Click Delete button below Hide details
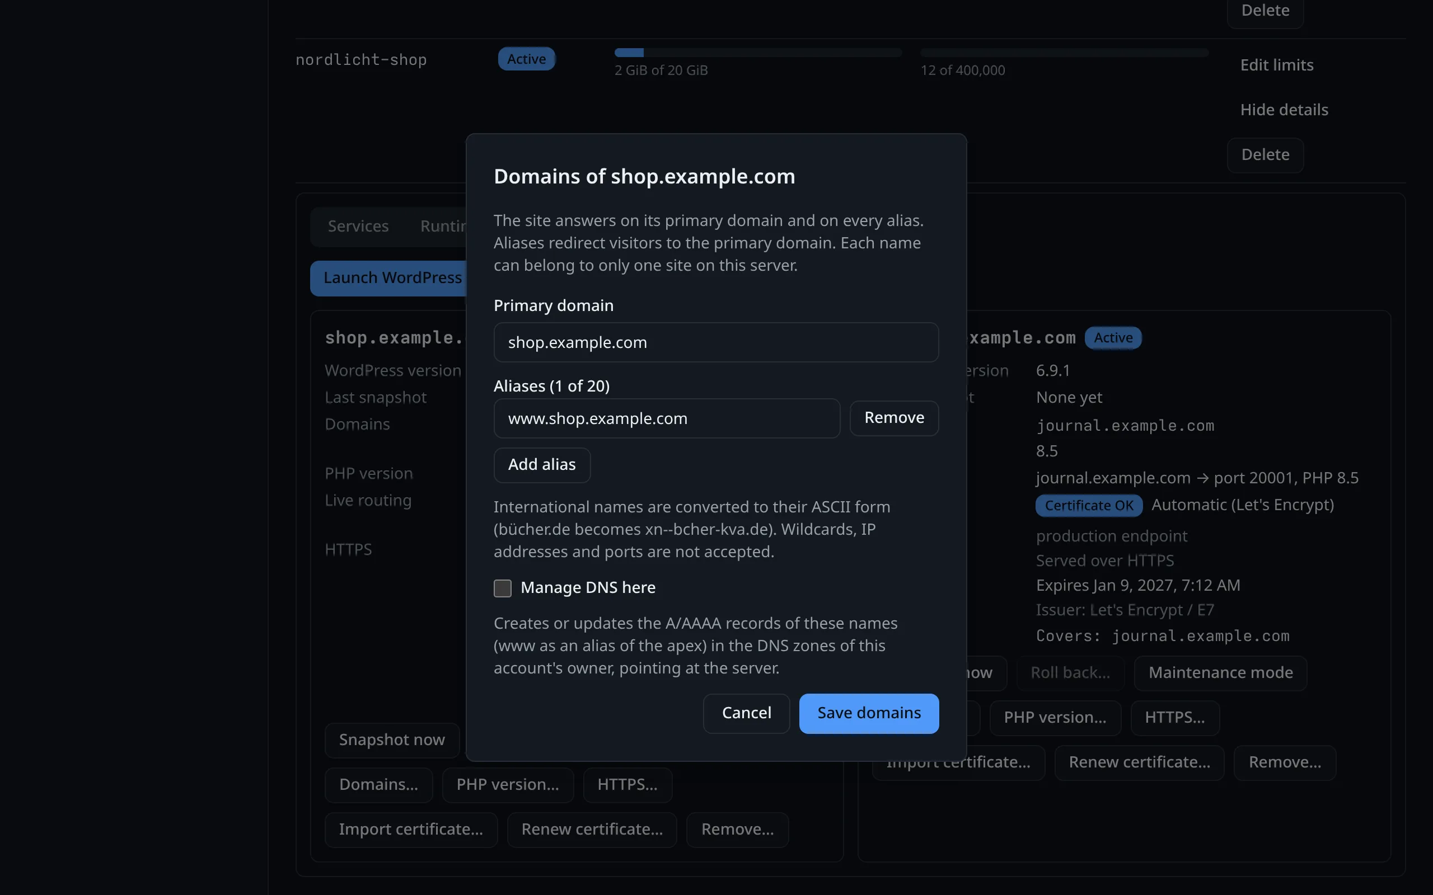Image resolution: width=1433 pixels, height=895 pixels. pos(1265,155)
